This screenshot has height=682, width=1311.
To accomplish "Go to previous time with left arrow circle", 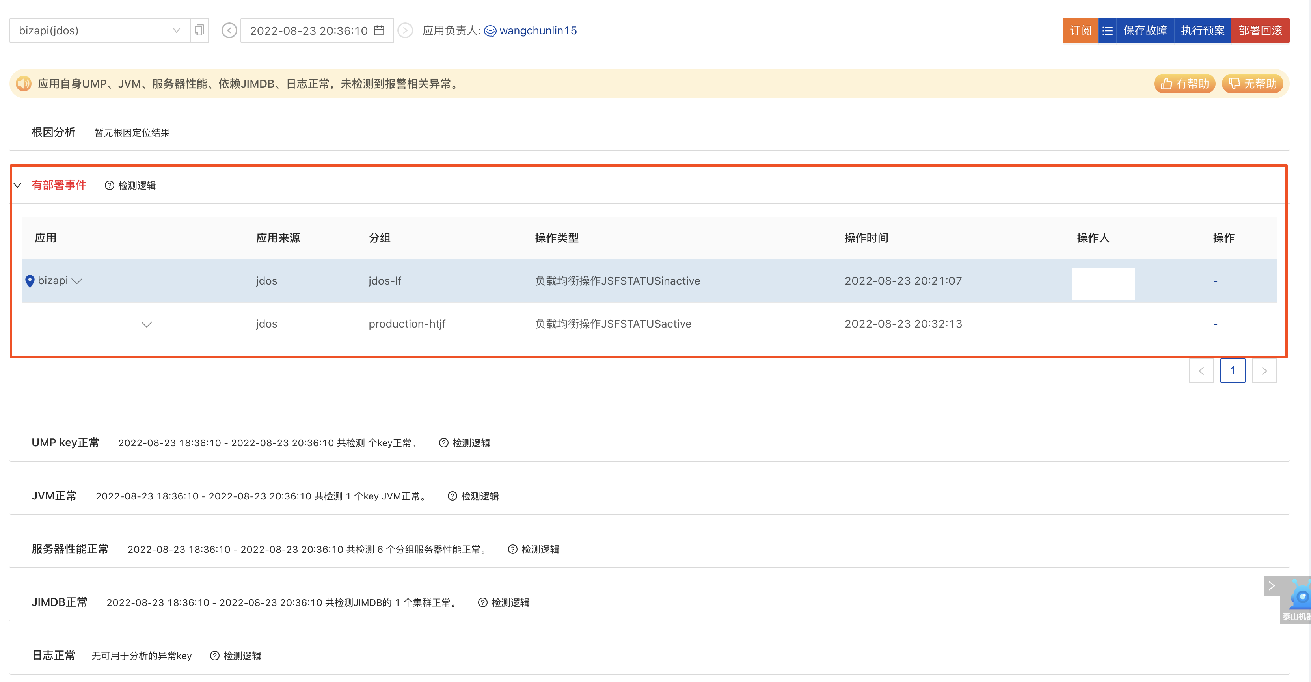I will coord(229,30).
